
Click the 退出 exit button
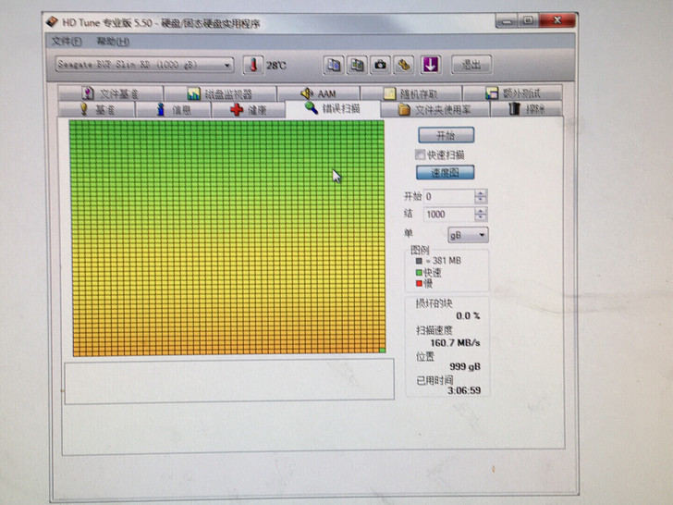[471, 65]
